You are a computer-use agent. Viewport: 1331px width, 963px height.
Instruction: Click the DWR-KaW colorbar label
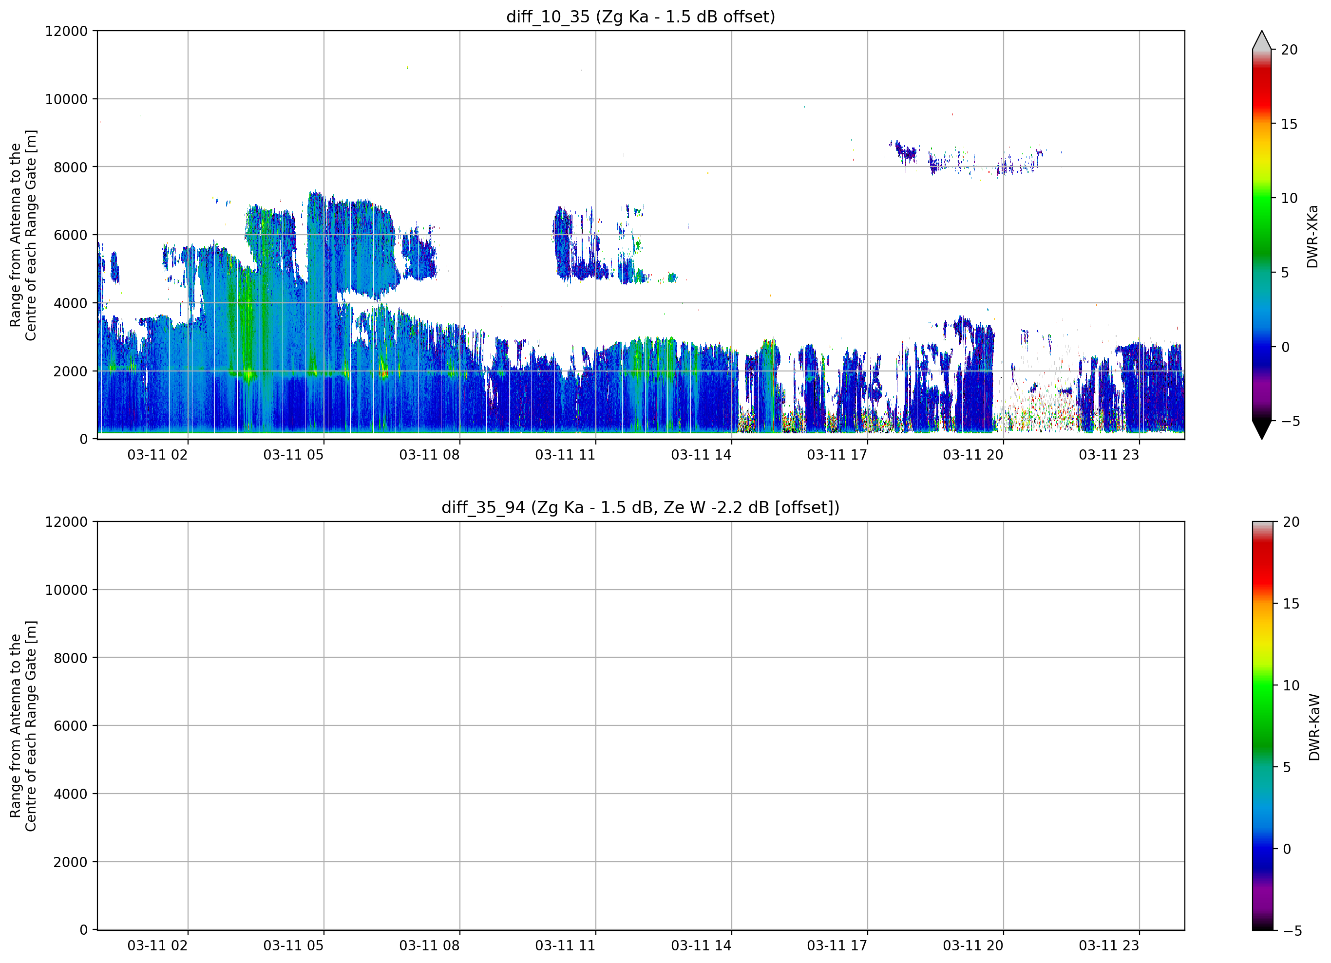click(1314, 727)
